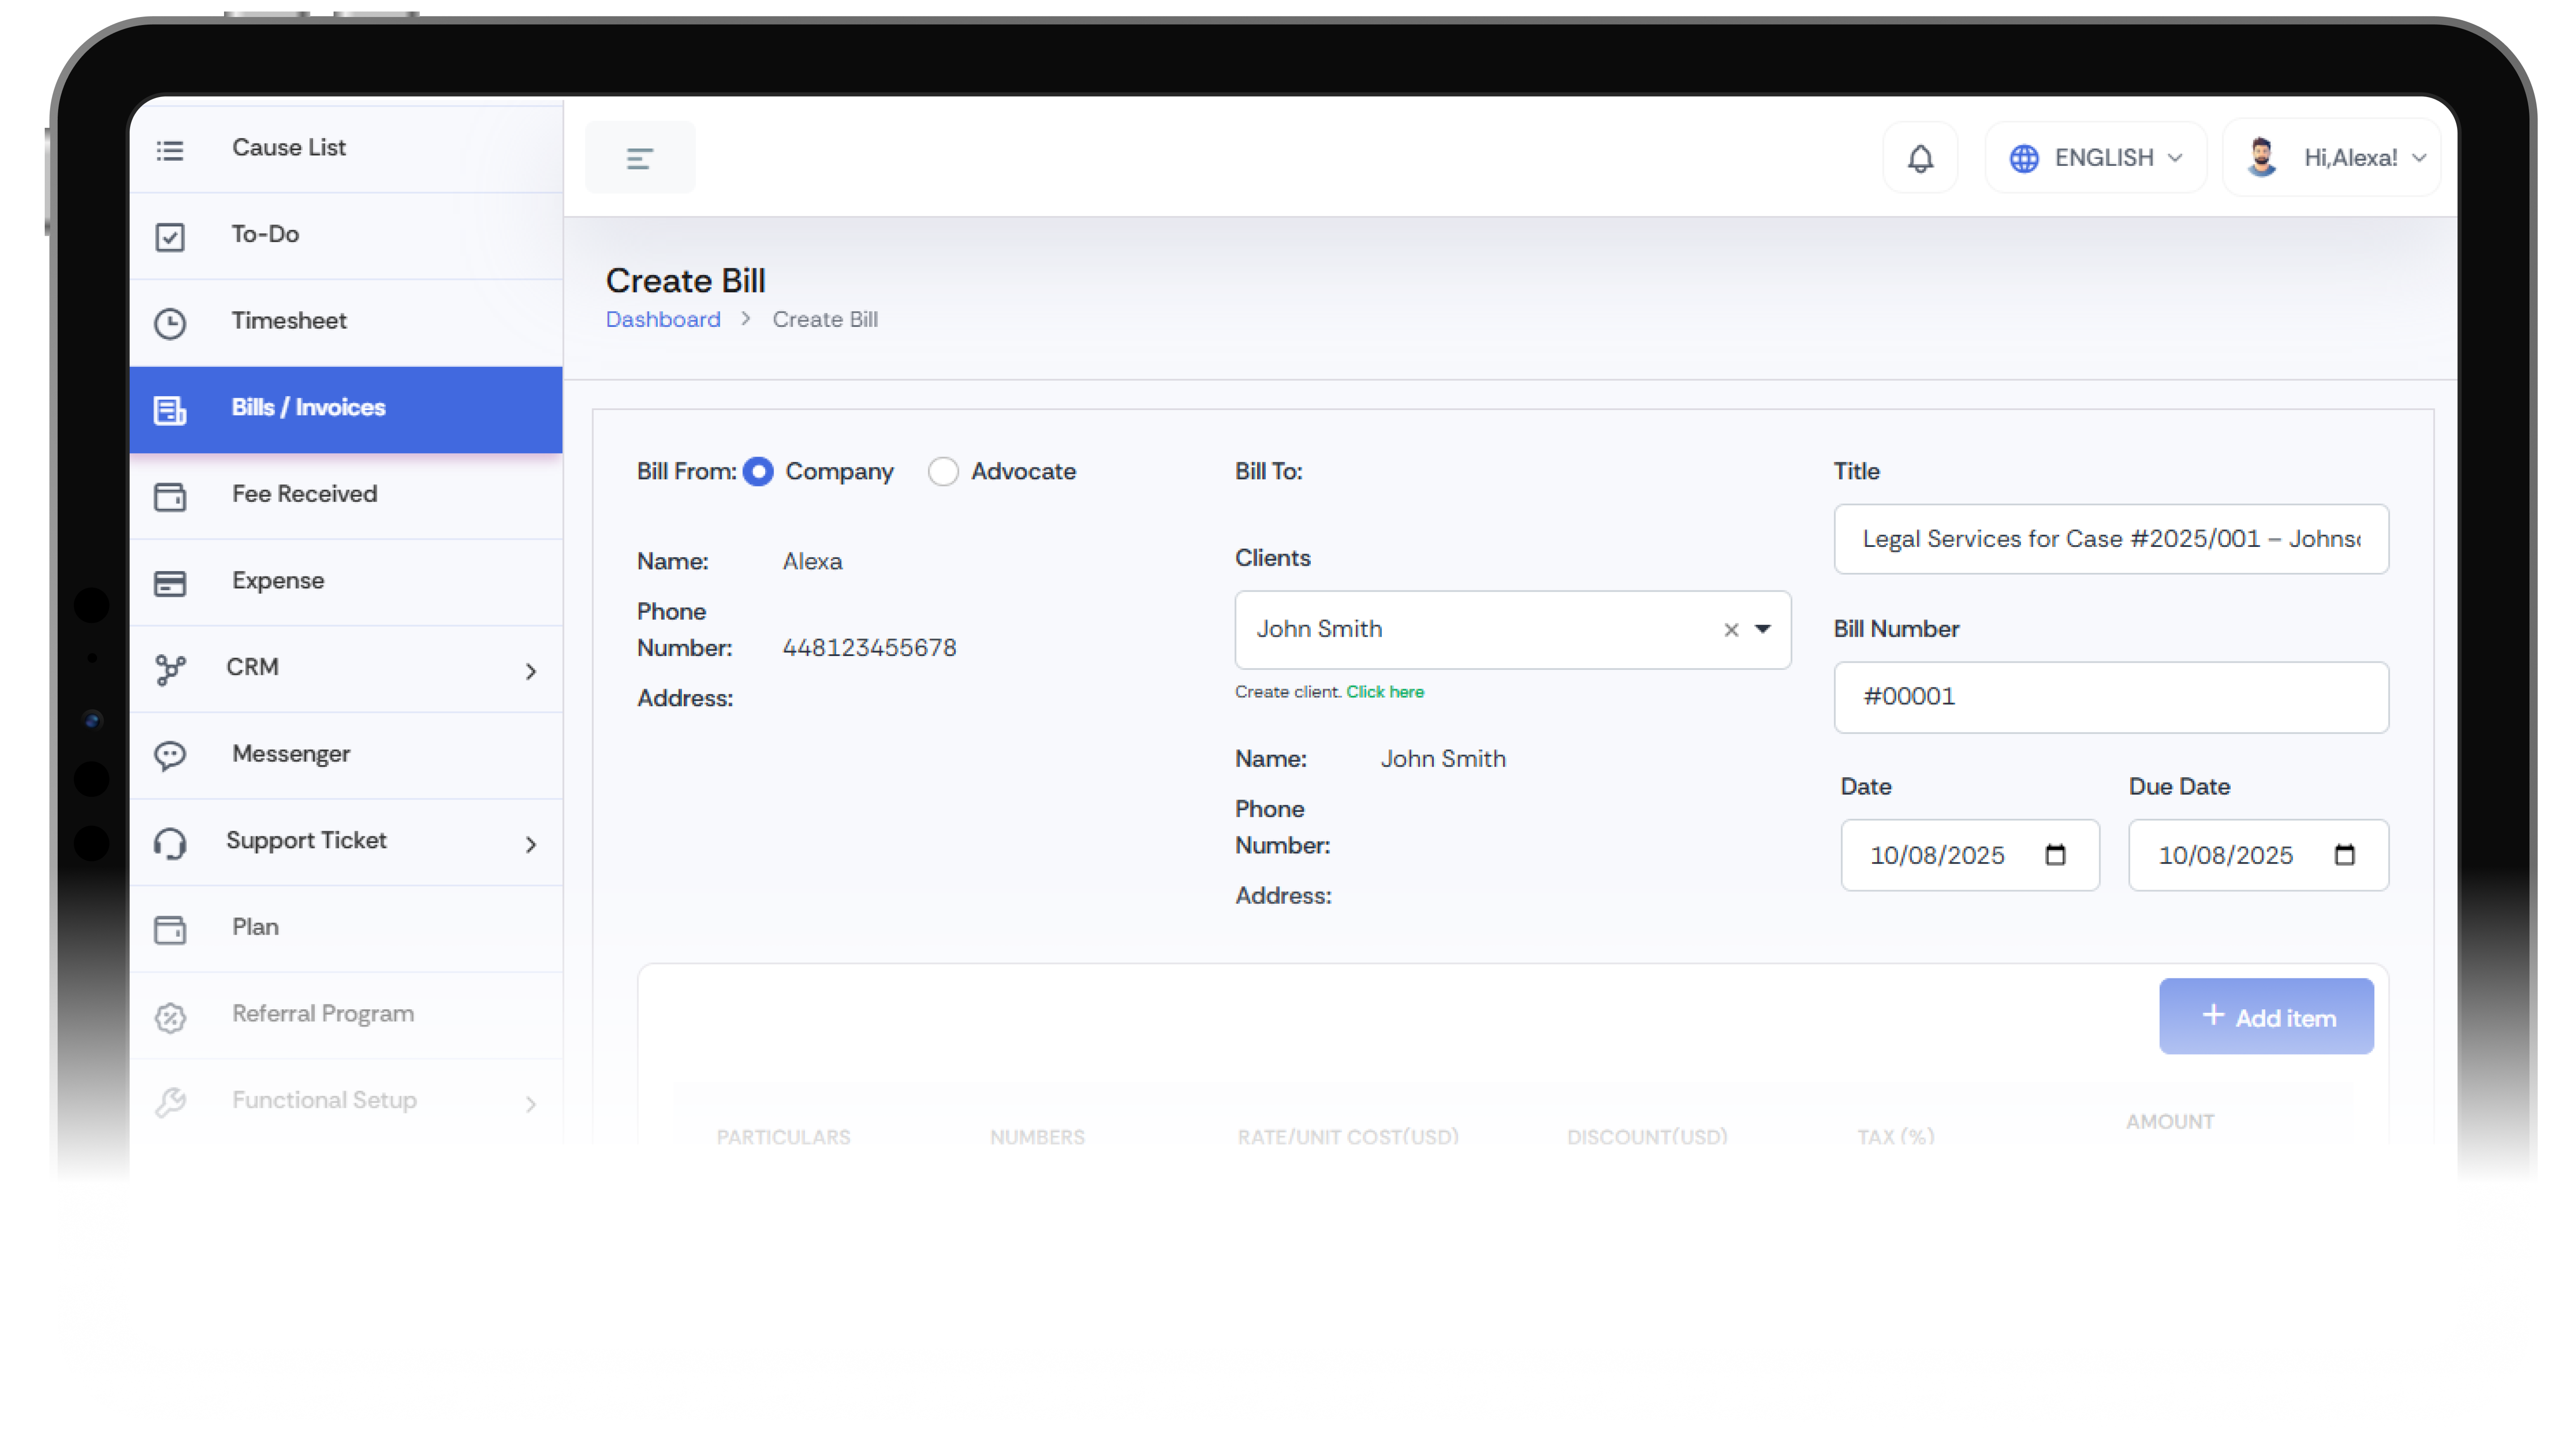
Task: Click the Messenger chat bubble icon
Action: coord(170,755)
